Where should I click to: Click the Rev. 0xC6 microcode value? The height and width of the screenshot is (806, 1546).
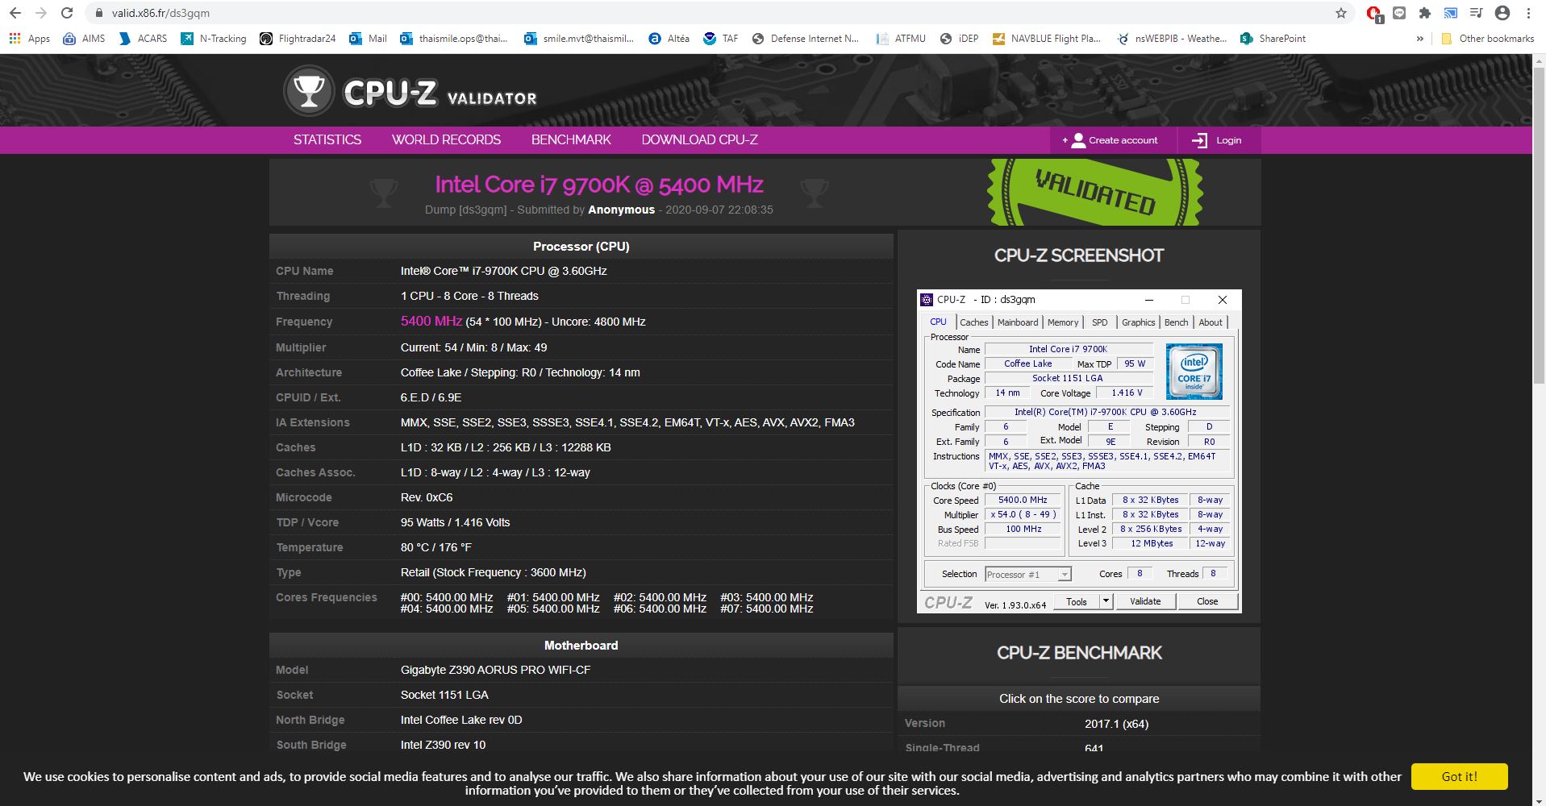[427, 497]
